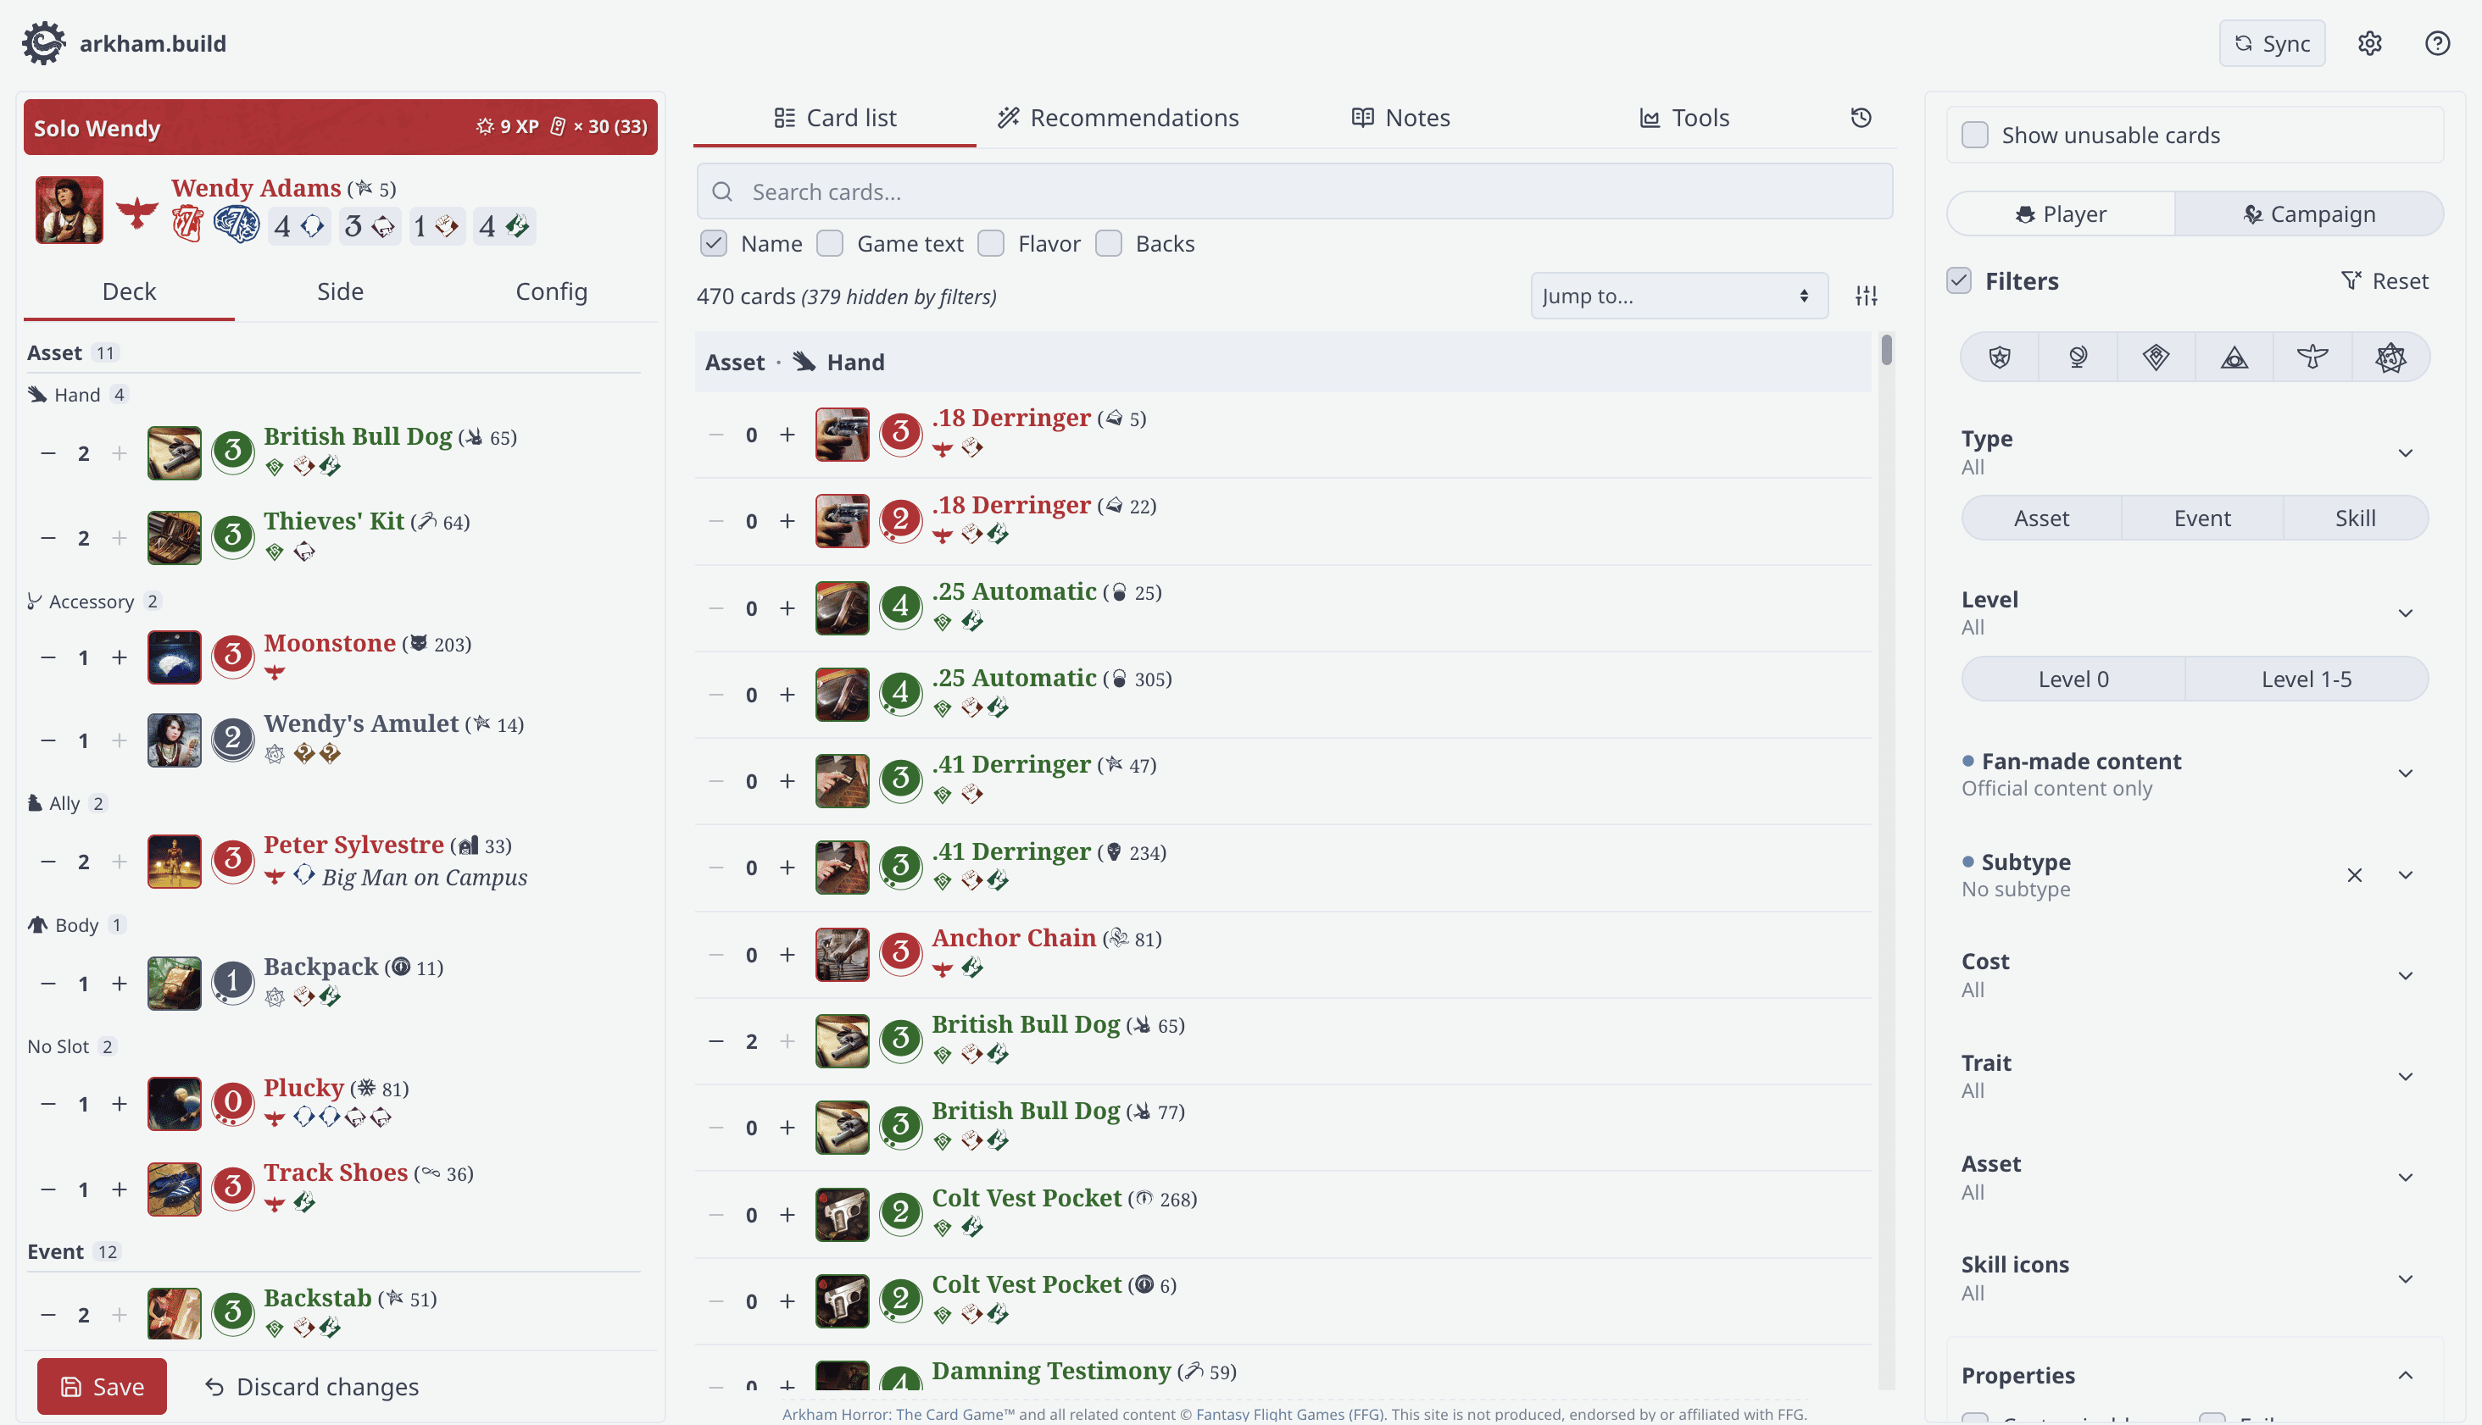Select the multiclass faction filter icon

(x=2392, y=356)
